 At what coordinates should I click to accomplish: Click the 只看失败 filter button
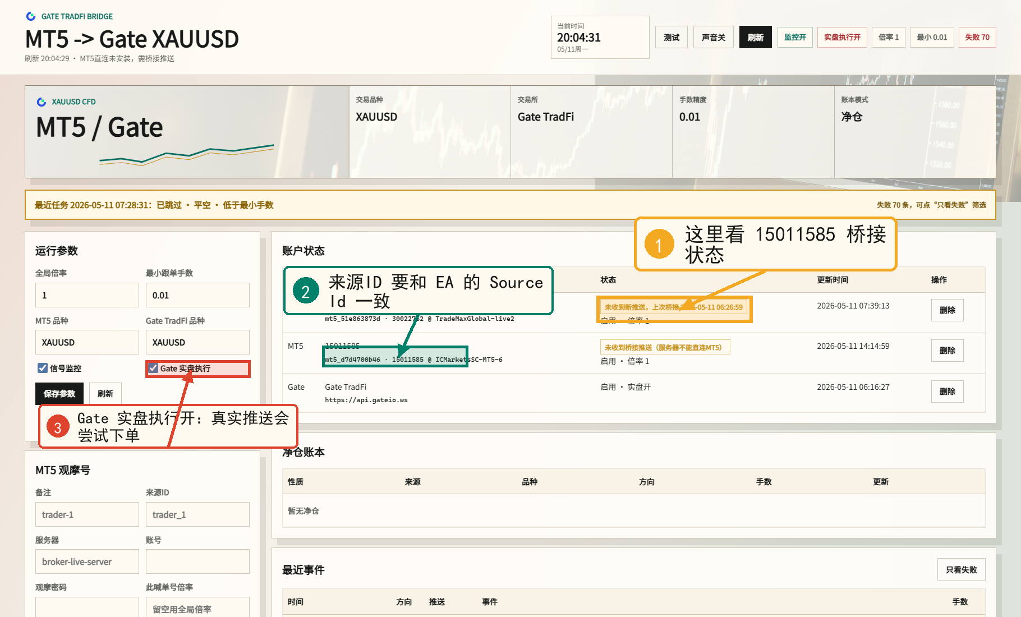(962, 569)
